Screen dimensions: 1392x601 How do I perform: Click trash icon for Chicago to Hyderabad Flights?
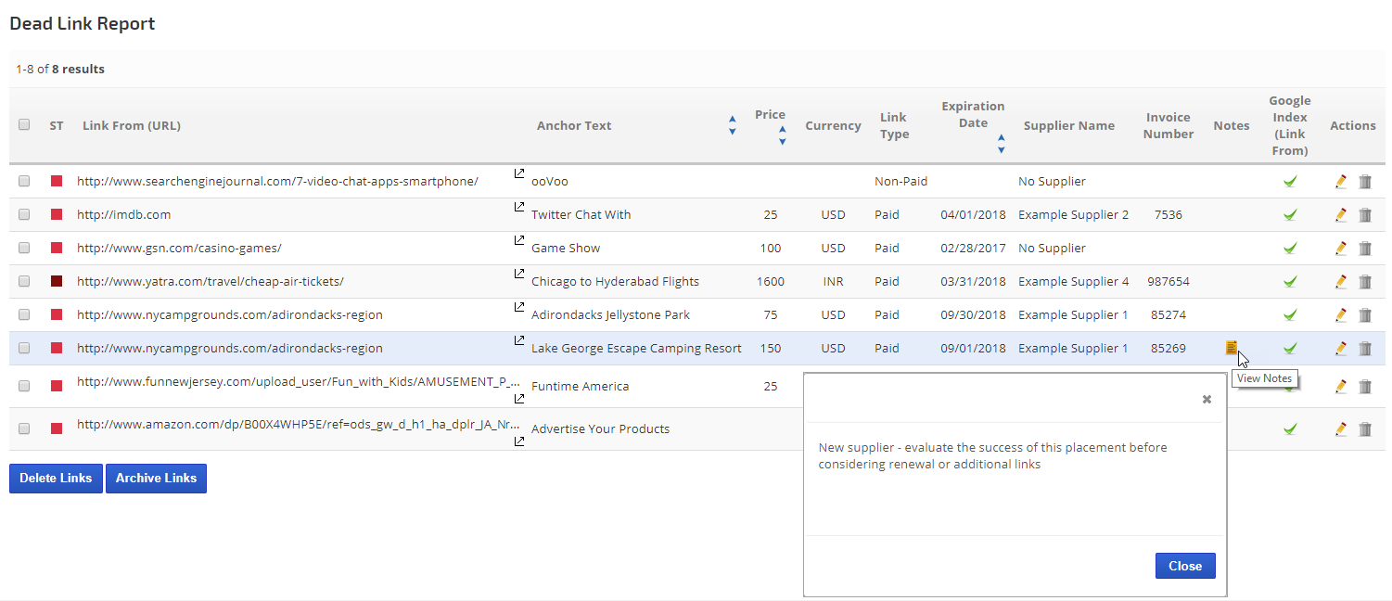click(x=1365, y=282)
